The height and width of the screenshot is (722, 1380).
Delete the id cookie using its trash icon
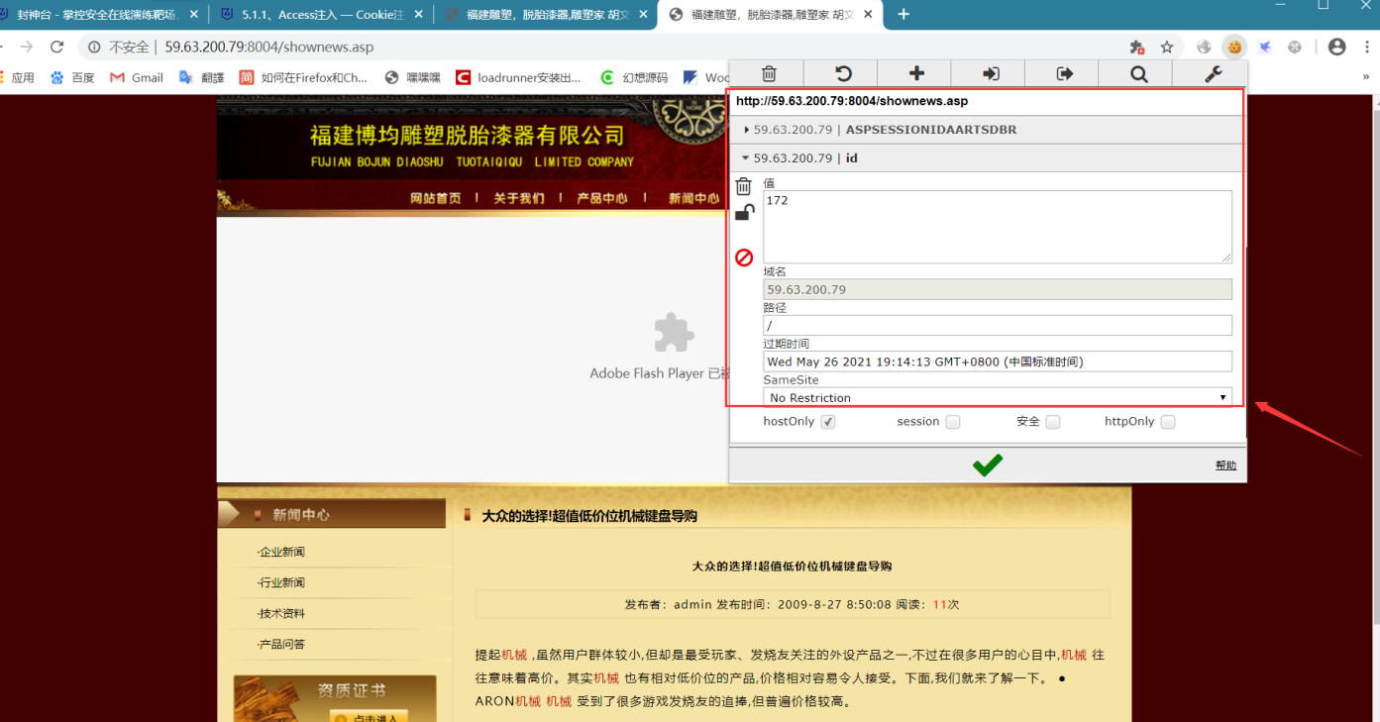point(744,185)
